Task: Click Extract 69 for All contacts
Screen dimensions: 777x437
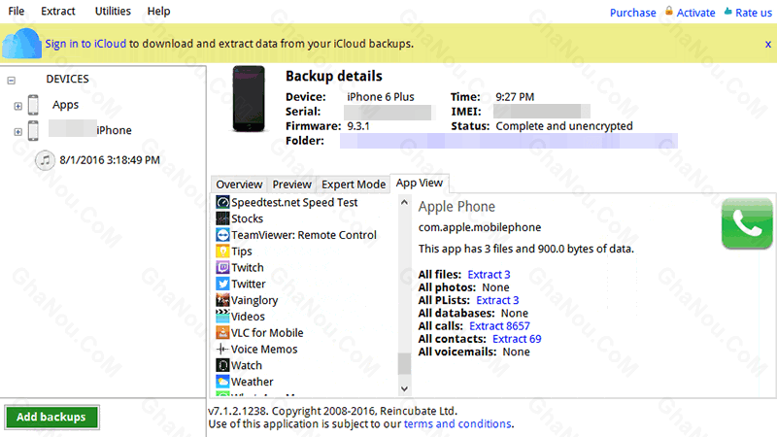Action: click(x=517, y=339)
